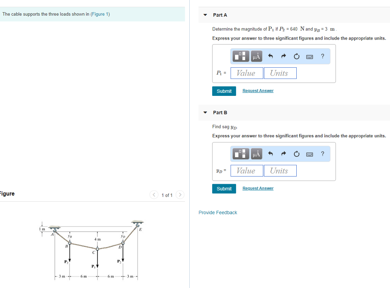The image size is (390, 288).
Task: Collapse the Part B section
Action: (x=205, y=113)
